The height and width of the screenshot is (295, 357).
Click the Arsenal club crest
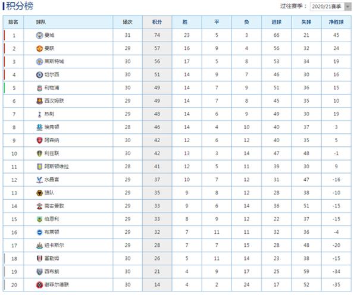39,140
